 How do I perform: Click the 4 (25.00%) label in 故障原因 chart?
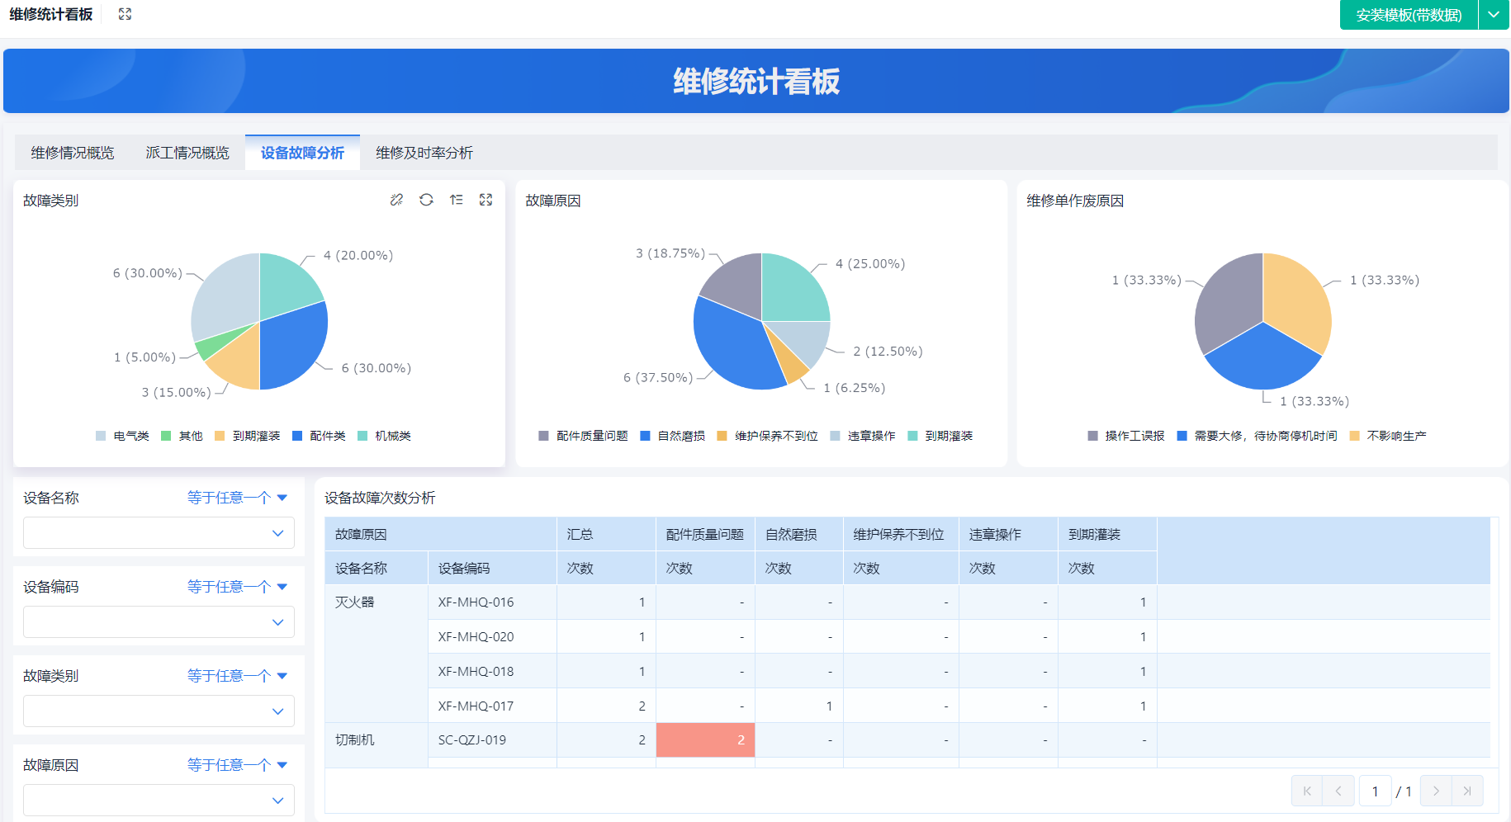870,264
